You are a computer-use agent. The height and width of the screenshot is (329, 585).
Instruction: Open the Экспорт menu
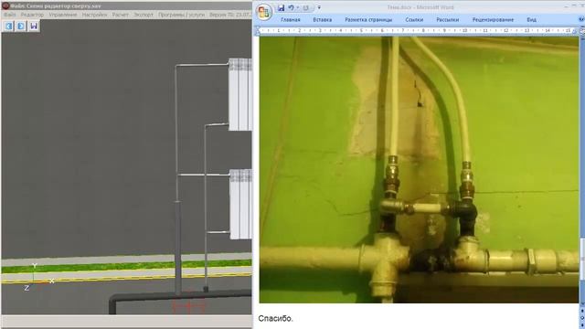point(144,15)
